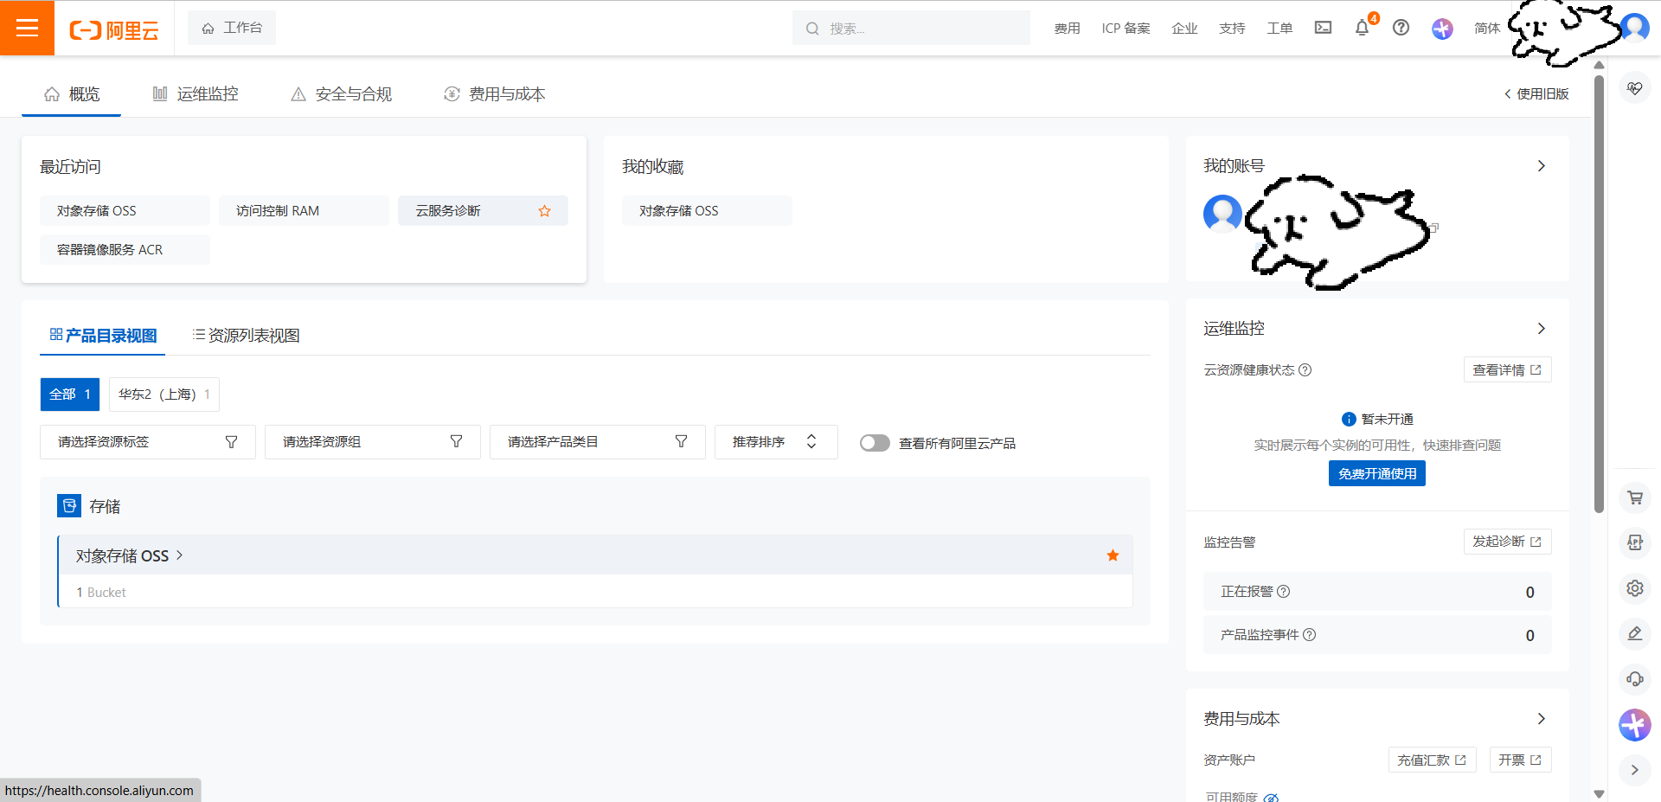Expand 运维监控 card arrow
The width and height of the screenshot is (1661, 802).
point(1541,329)
